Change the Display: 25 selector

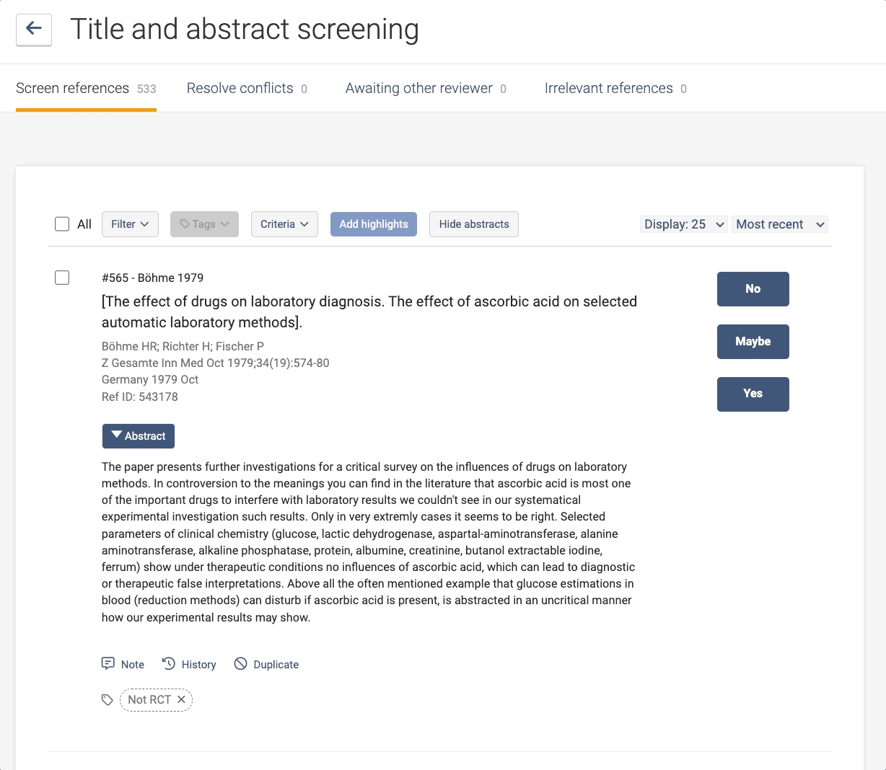684,224
